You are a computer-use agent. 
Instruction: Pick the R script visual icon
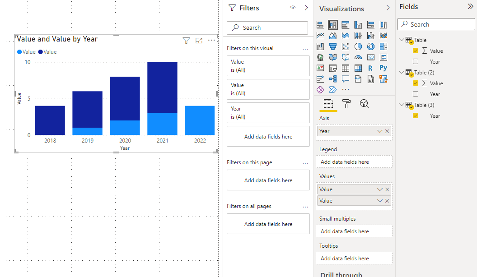click(x=370, y=68)
